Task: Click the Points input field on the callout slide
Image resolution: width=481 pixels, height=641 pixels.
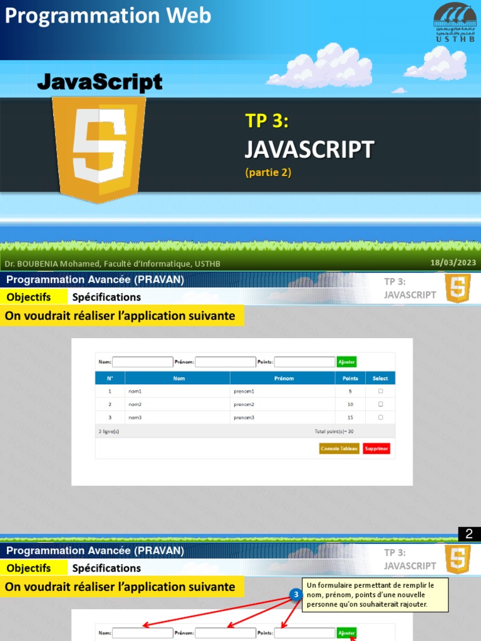Action: [x=305, y=633]
